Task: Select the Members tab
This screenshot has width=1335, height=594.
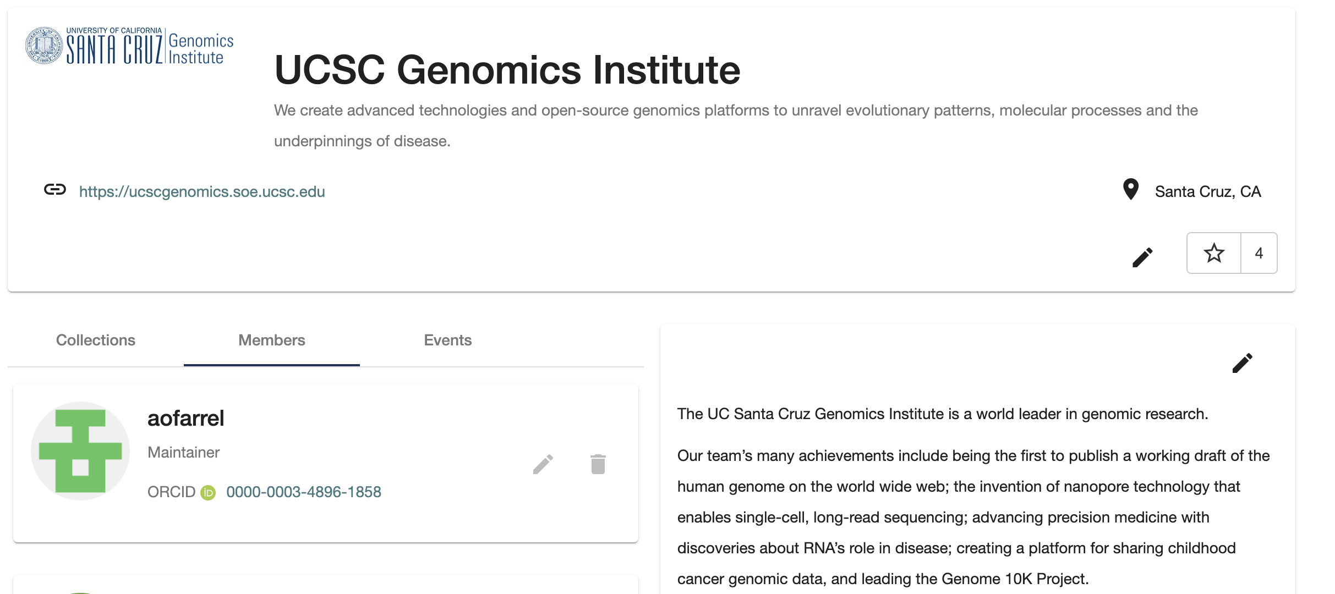Action: 271,340
